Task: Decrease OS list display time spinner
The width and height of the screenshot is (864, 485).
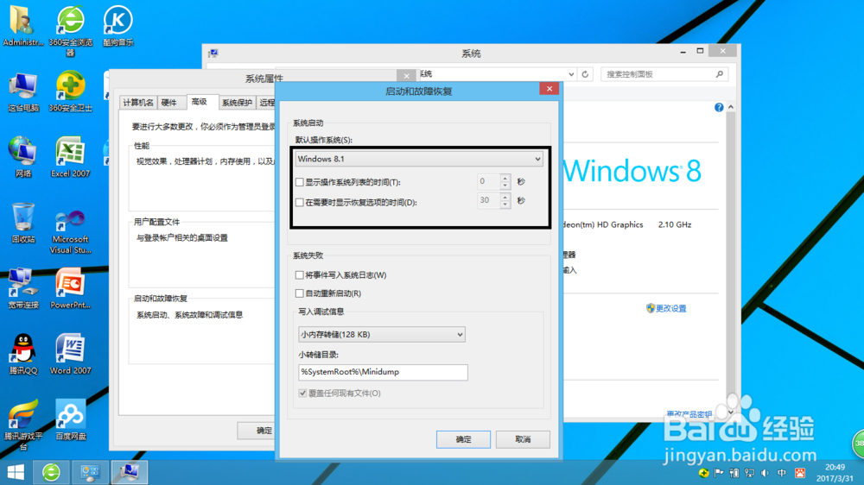Action: pos(505,186)
